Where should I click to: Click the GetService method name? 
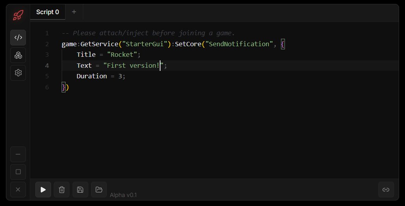99,44
